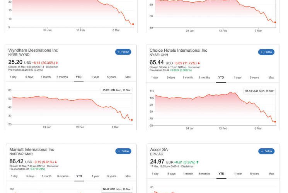Viewport: 288px width, 193px height.
Task: Open Disclaimer link under Marriott price
Action: (53, 166)
